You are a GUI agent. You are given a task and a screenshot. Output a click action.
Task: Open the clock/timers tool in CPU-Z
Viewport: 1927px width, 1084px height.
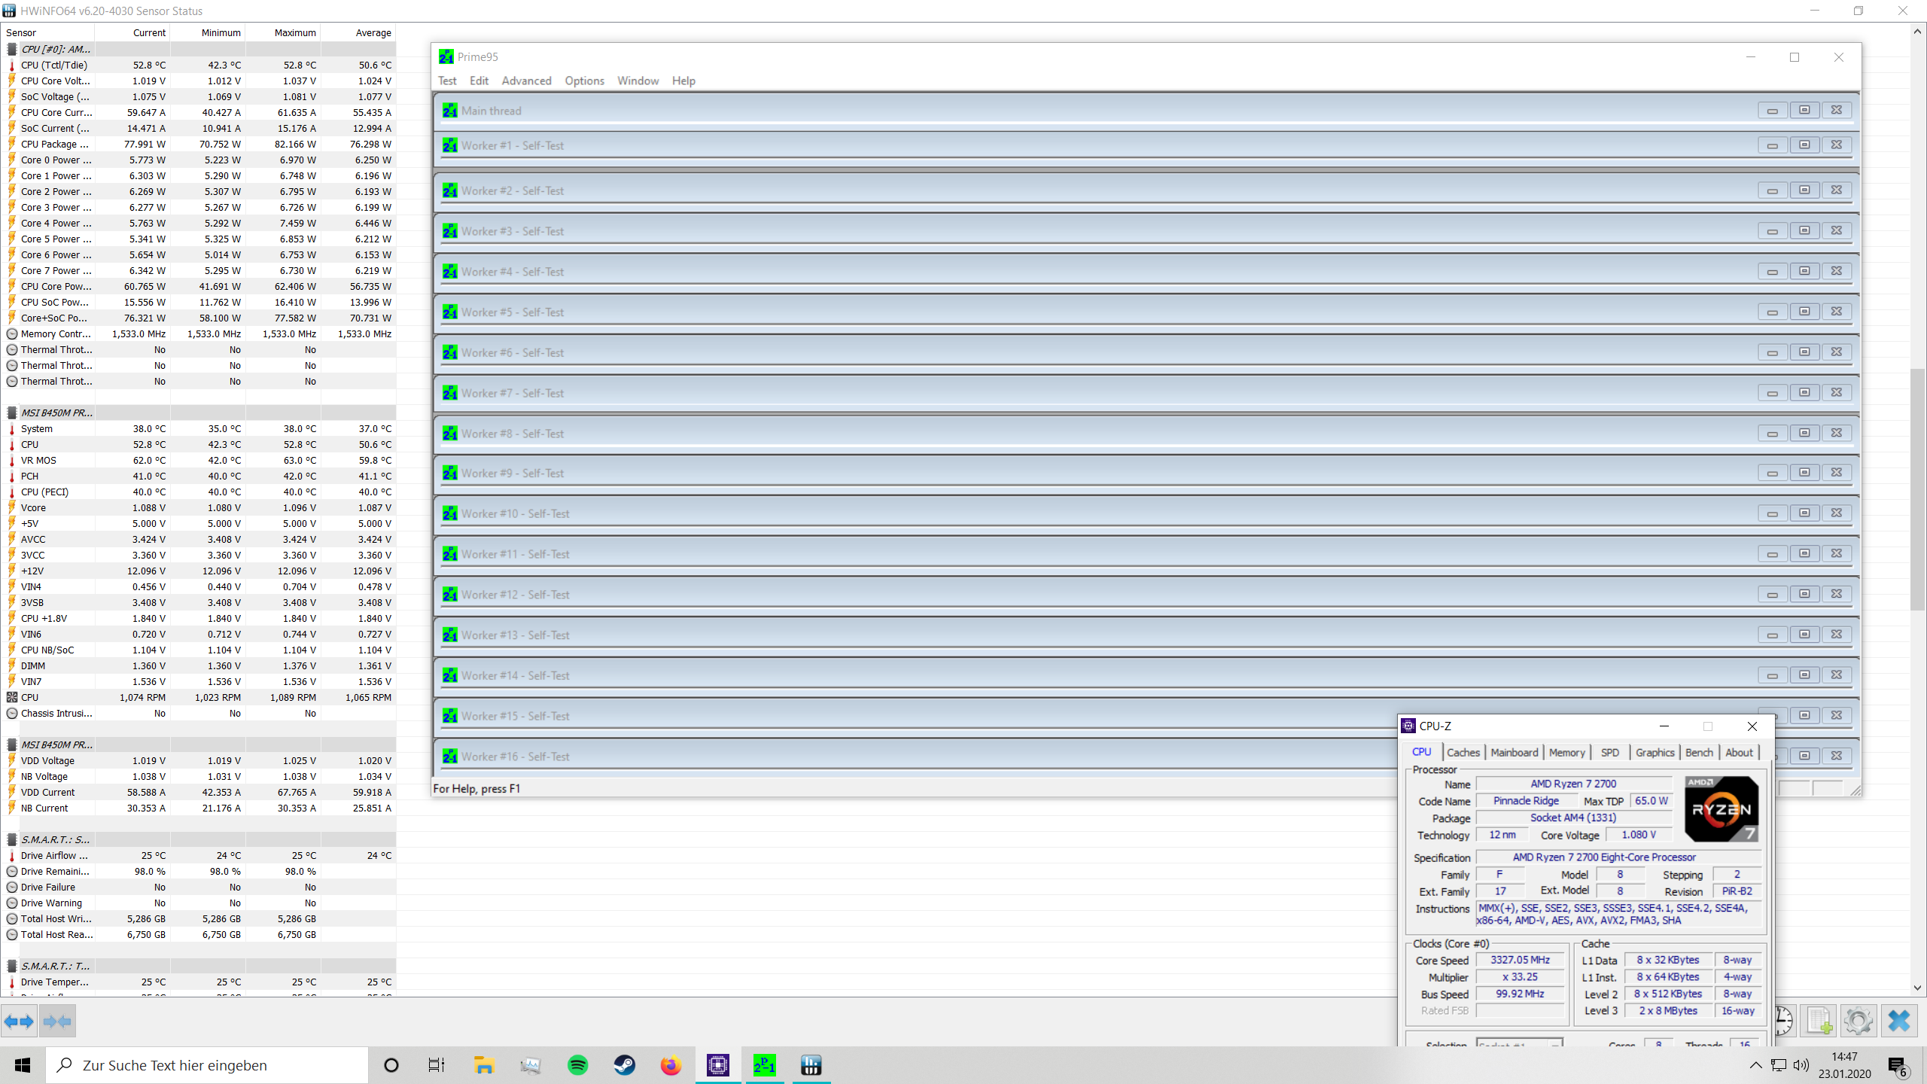point(1783,1021)
